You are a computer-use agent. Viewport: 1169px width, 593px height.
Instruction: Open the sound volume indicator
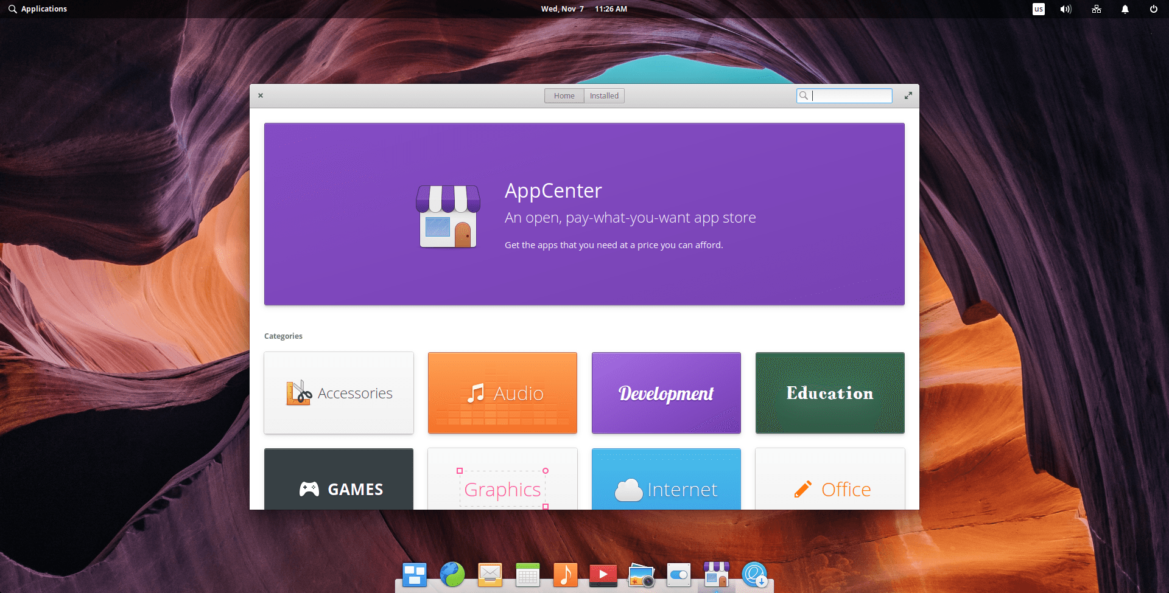click(x=1065, y=9)
